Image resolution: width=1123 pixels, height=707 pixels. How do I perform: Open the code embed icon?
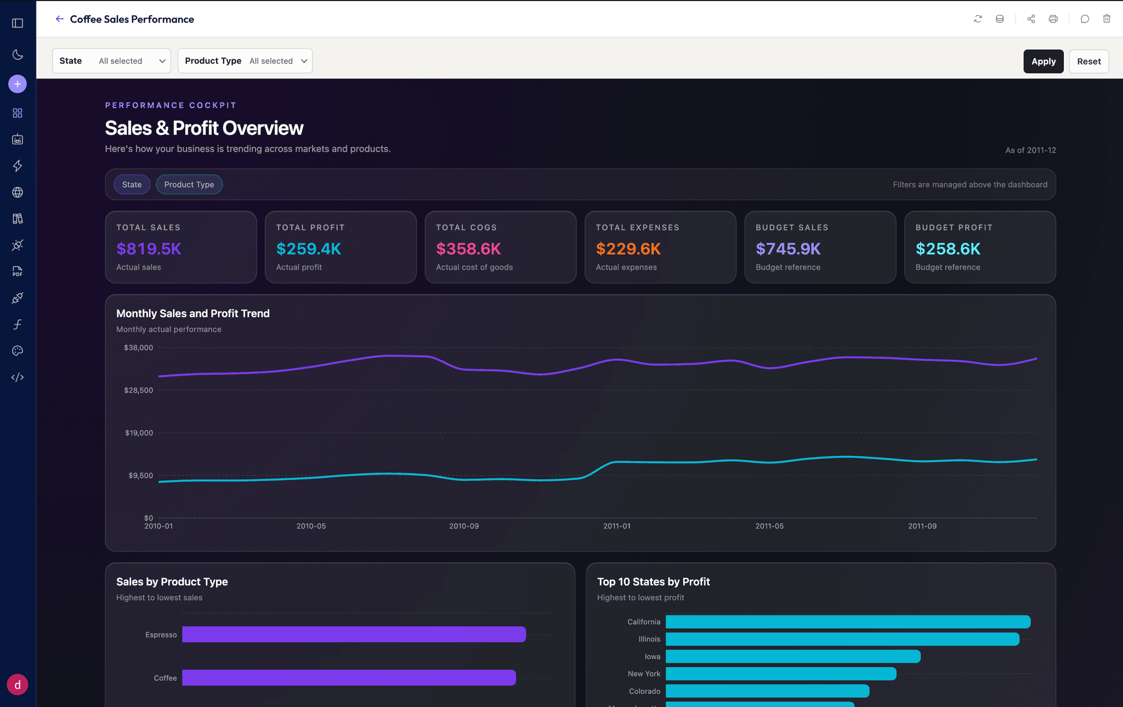(x=18, y=377)
